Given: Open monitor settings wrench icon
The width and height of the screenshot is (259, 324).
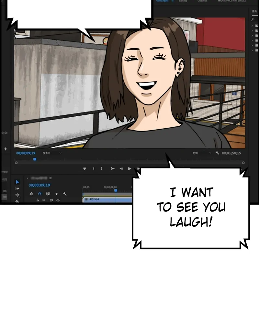Looking at the screenshot, I should click(x=217, y=153).
